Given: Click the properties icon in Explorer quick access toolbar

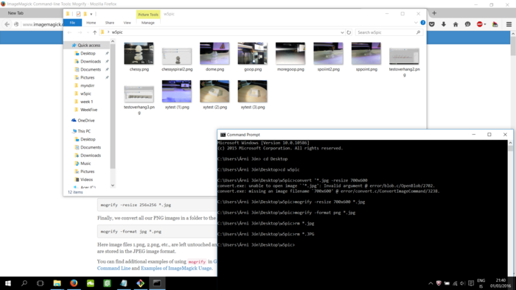Looking at the screenshot, I should click(78, 14).
